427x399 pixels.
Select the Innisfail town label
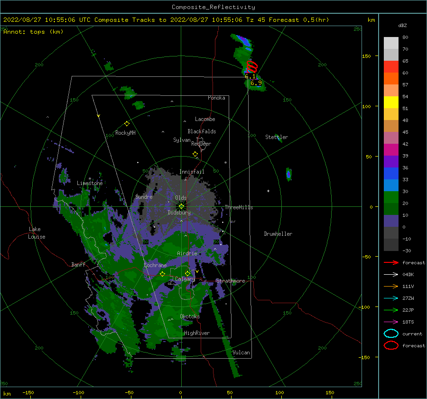[192, 172]
